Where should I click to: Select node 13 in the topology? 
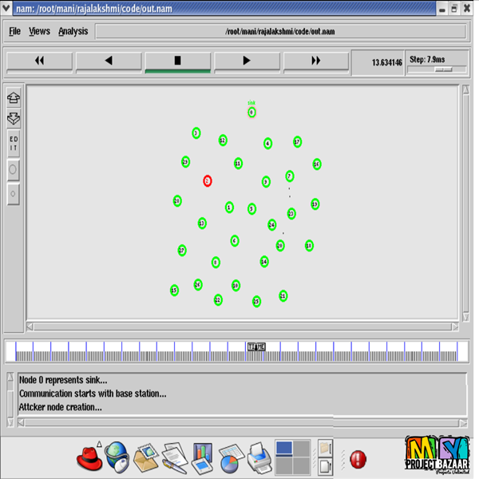[x=202, y=224]
